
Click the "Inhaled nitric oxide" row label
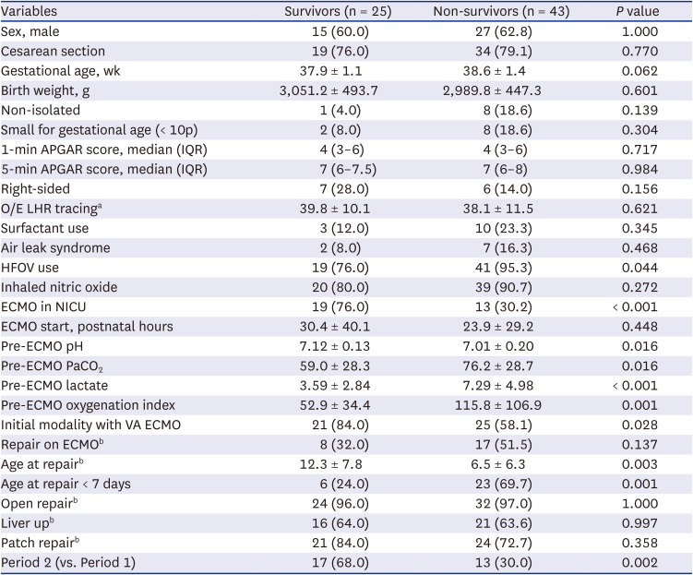pos(59,287)
